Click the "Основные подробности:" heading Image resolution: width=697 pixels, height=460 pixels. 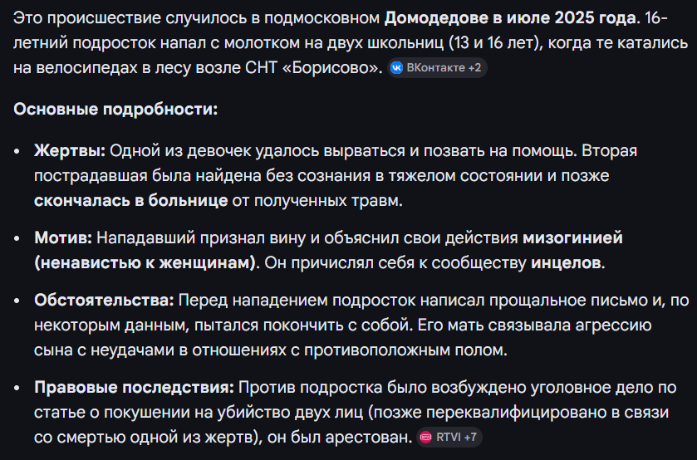[115, 110]
